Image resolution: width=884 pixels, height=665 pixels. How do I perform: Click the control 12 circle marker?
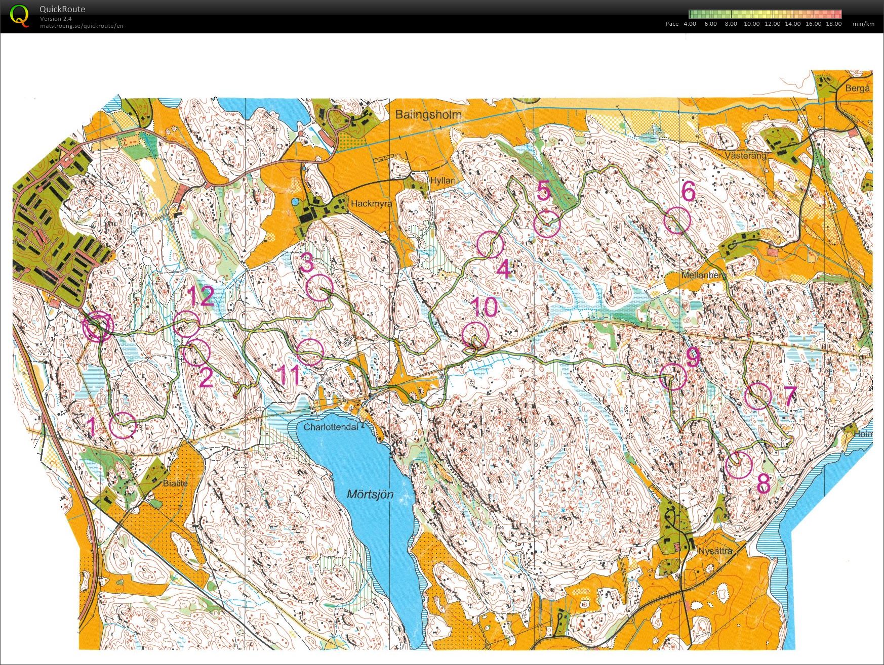(x=186, y=325)
